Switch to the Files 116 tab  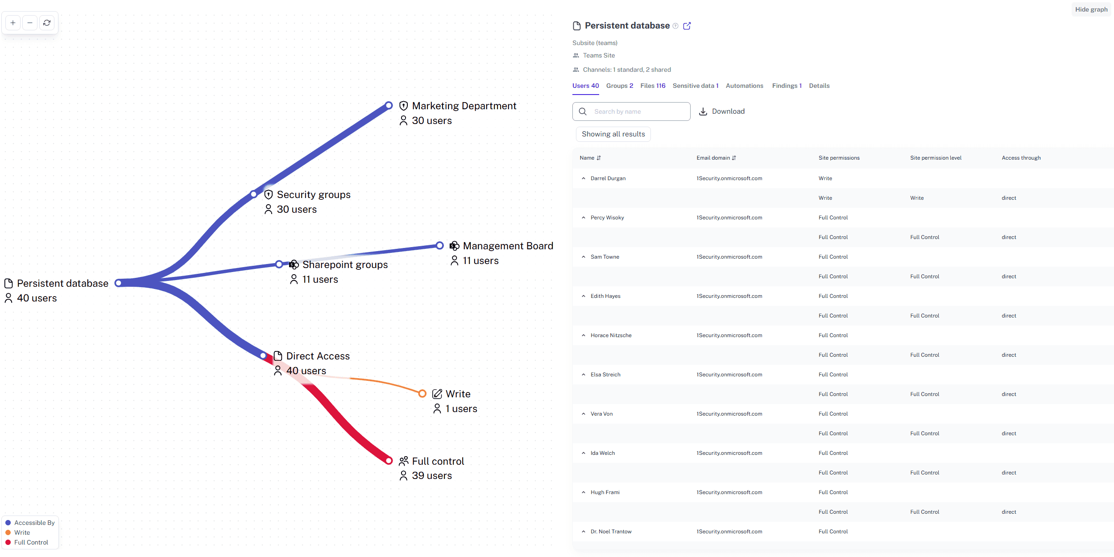653,85
